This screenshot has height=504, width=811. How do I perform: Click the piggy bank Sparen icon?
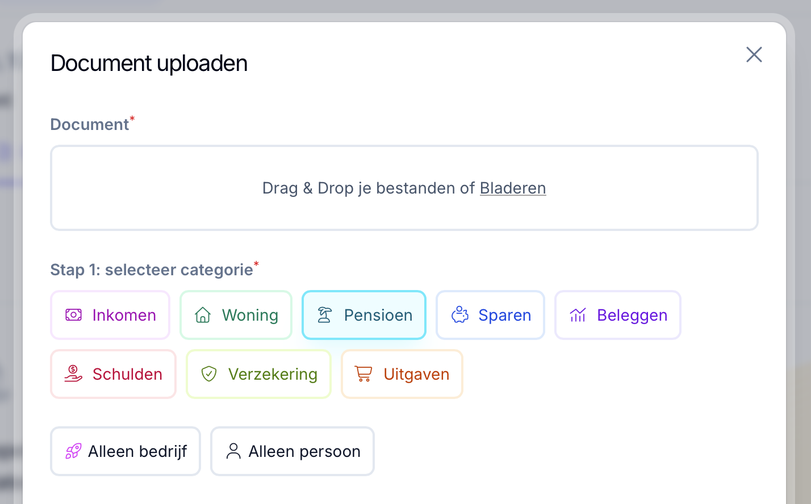(459, 315)
